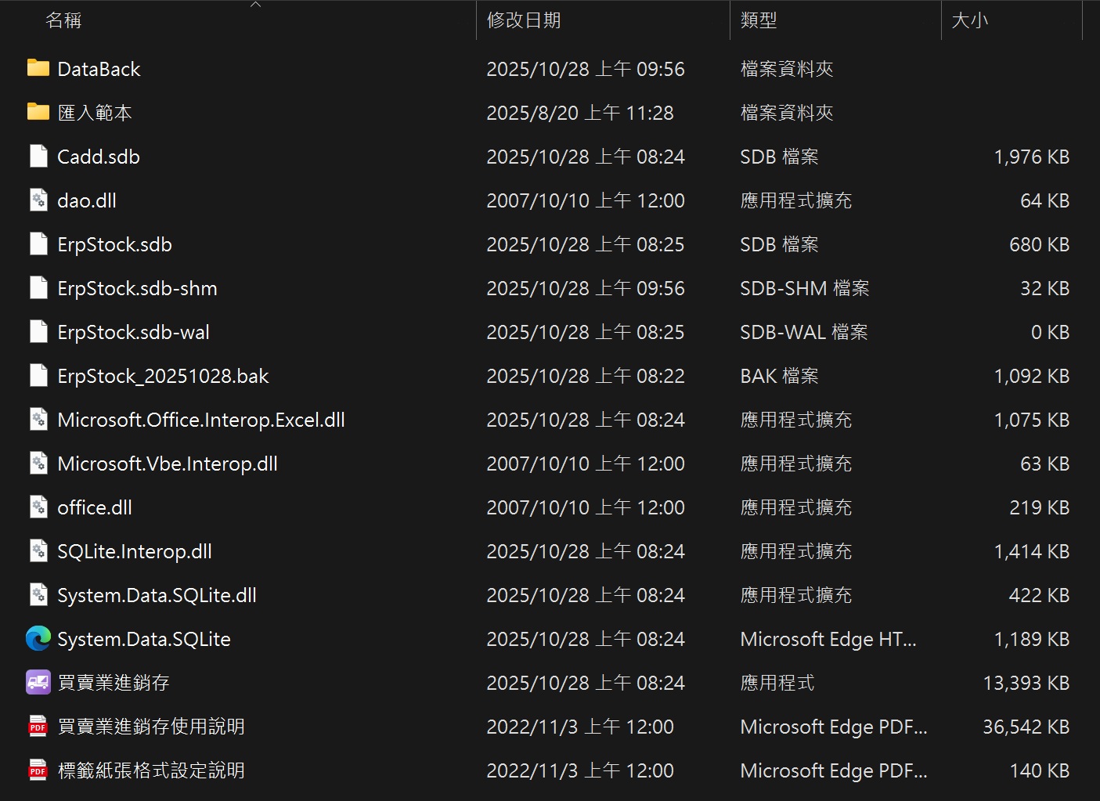This screenshot has height=801, width=1100.
Task: Sort by the 大小 column header
Action: click(971, 20)
